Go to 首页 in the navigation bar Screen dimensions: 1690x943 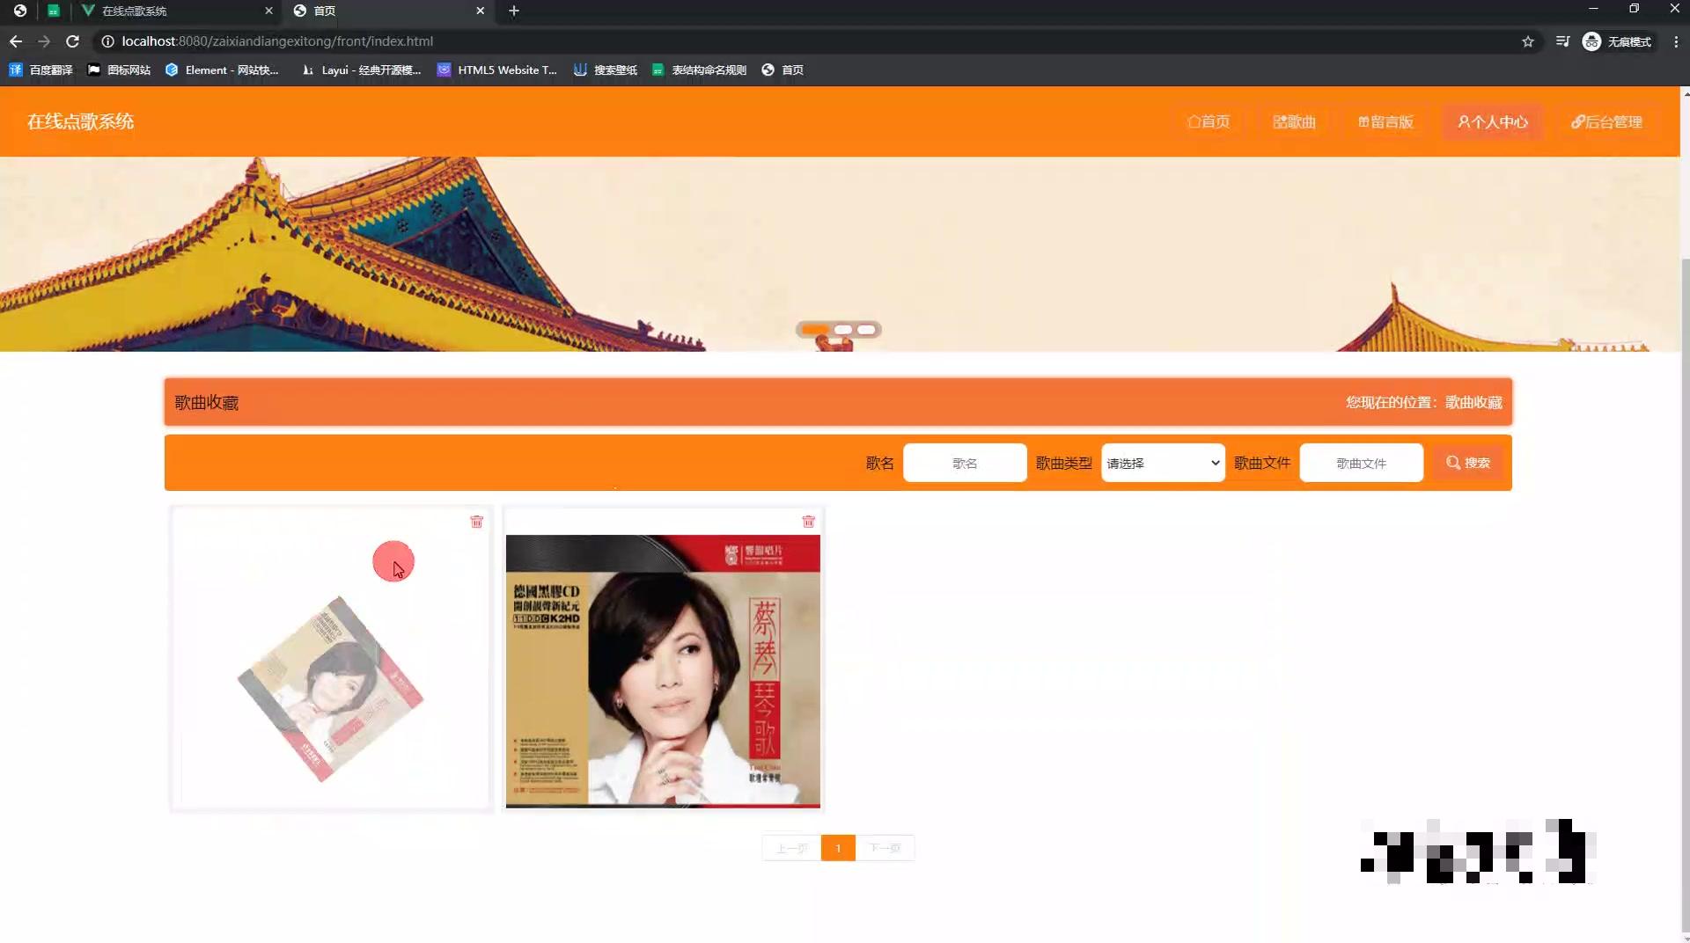pyautogui.click(x=1208, y=121)
